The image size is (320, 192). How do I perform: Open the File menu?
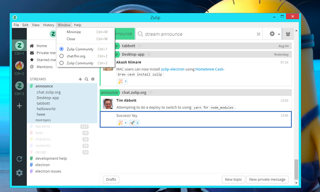pos(16,25)
